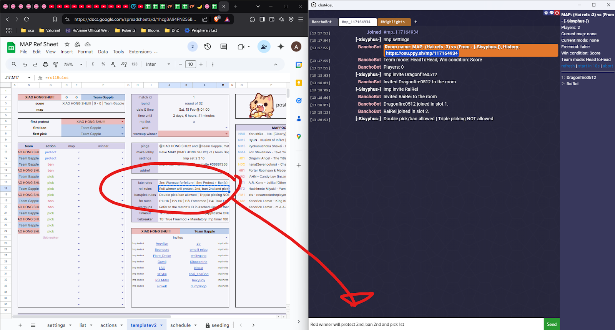Collapse the Sheets toolbar chevron
Screen dimensions: 615x330
276,65
